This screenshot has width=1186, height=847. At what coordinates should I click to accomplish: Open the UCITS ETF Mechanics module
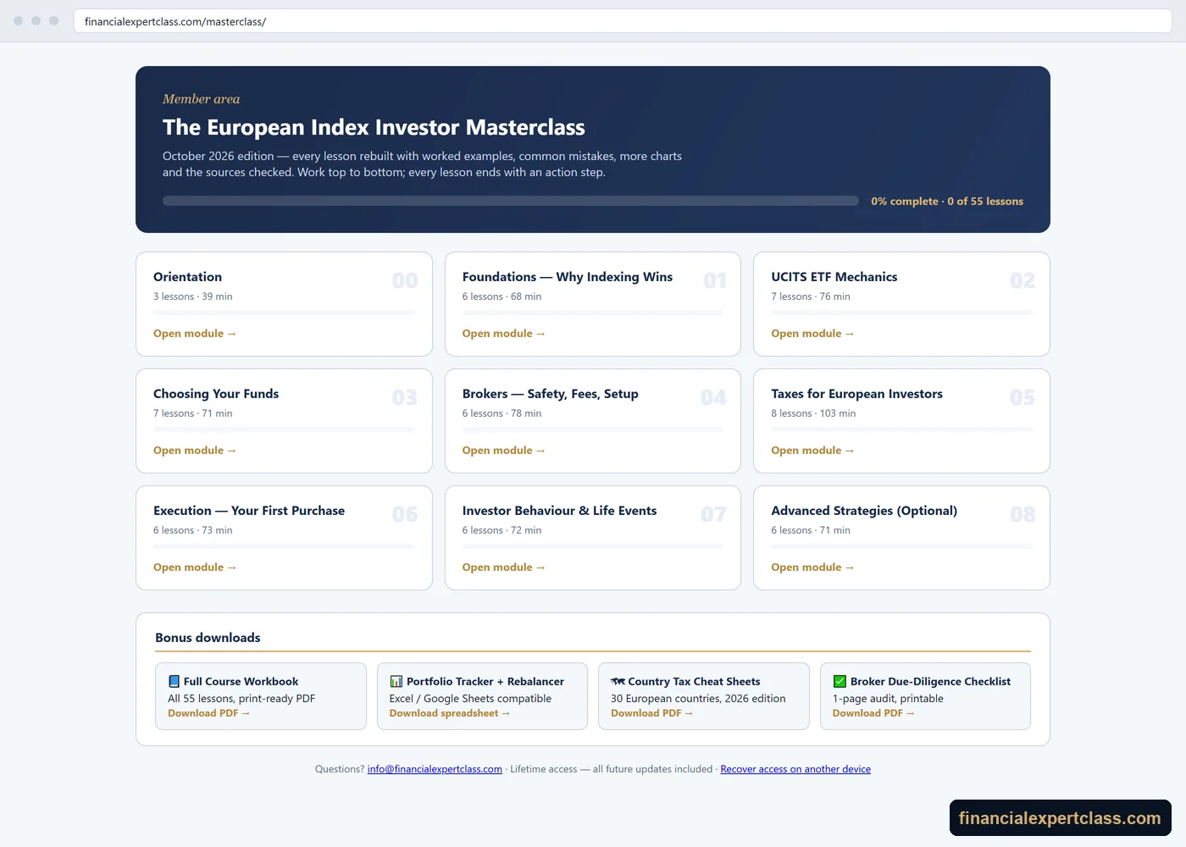(812, 334)
